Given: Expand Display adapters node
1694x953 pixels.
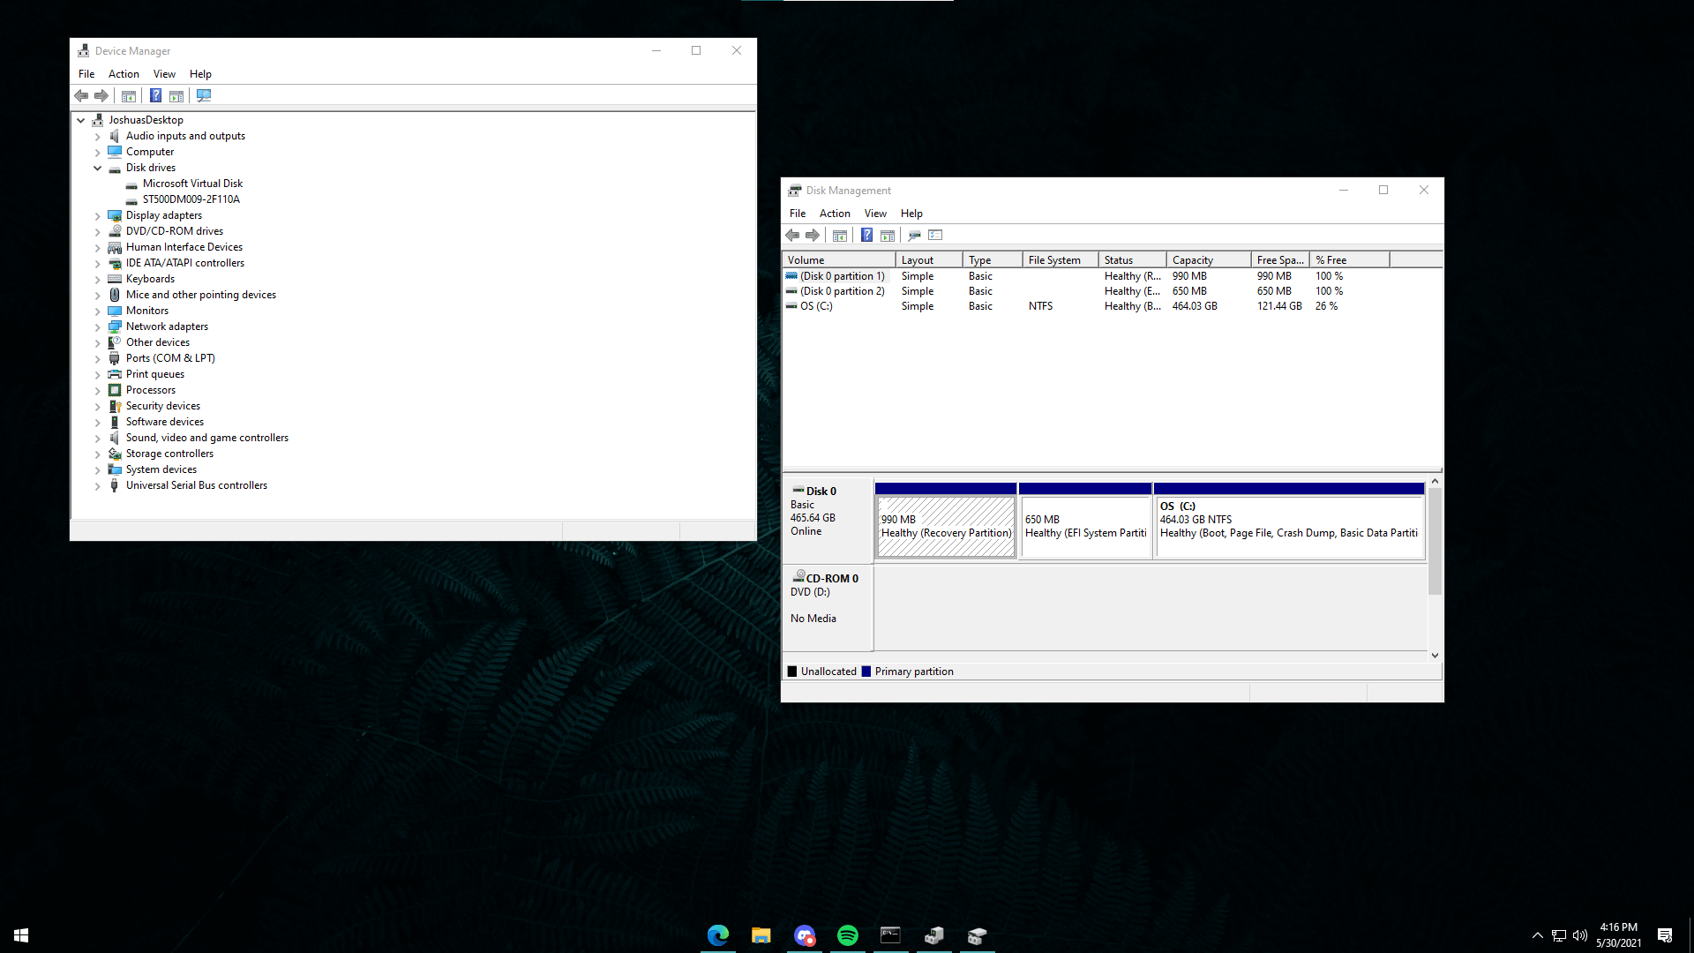Looking at the screenshot, I should click(x=98, y=216).
